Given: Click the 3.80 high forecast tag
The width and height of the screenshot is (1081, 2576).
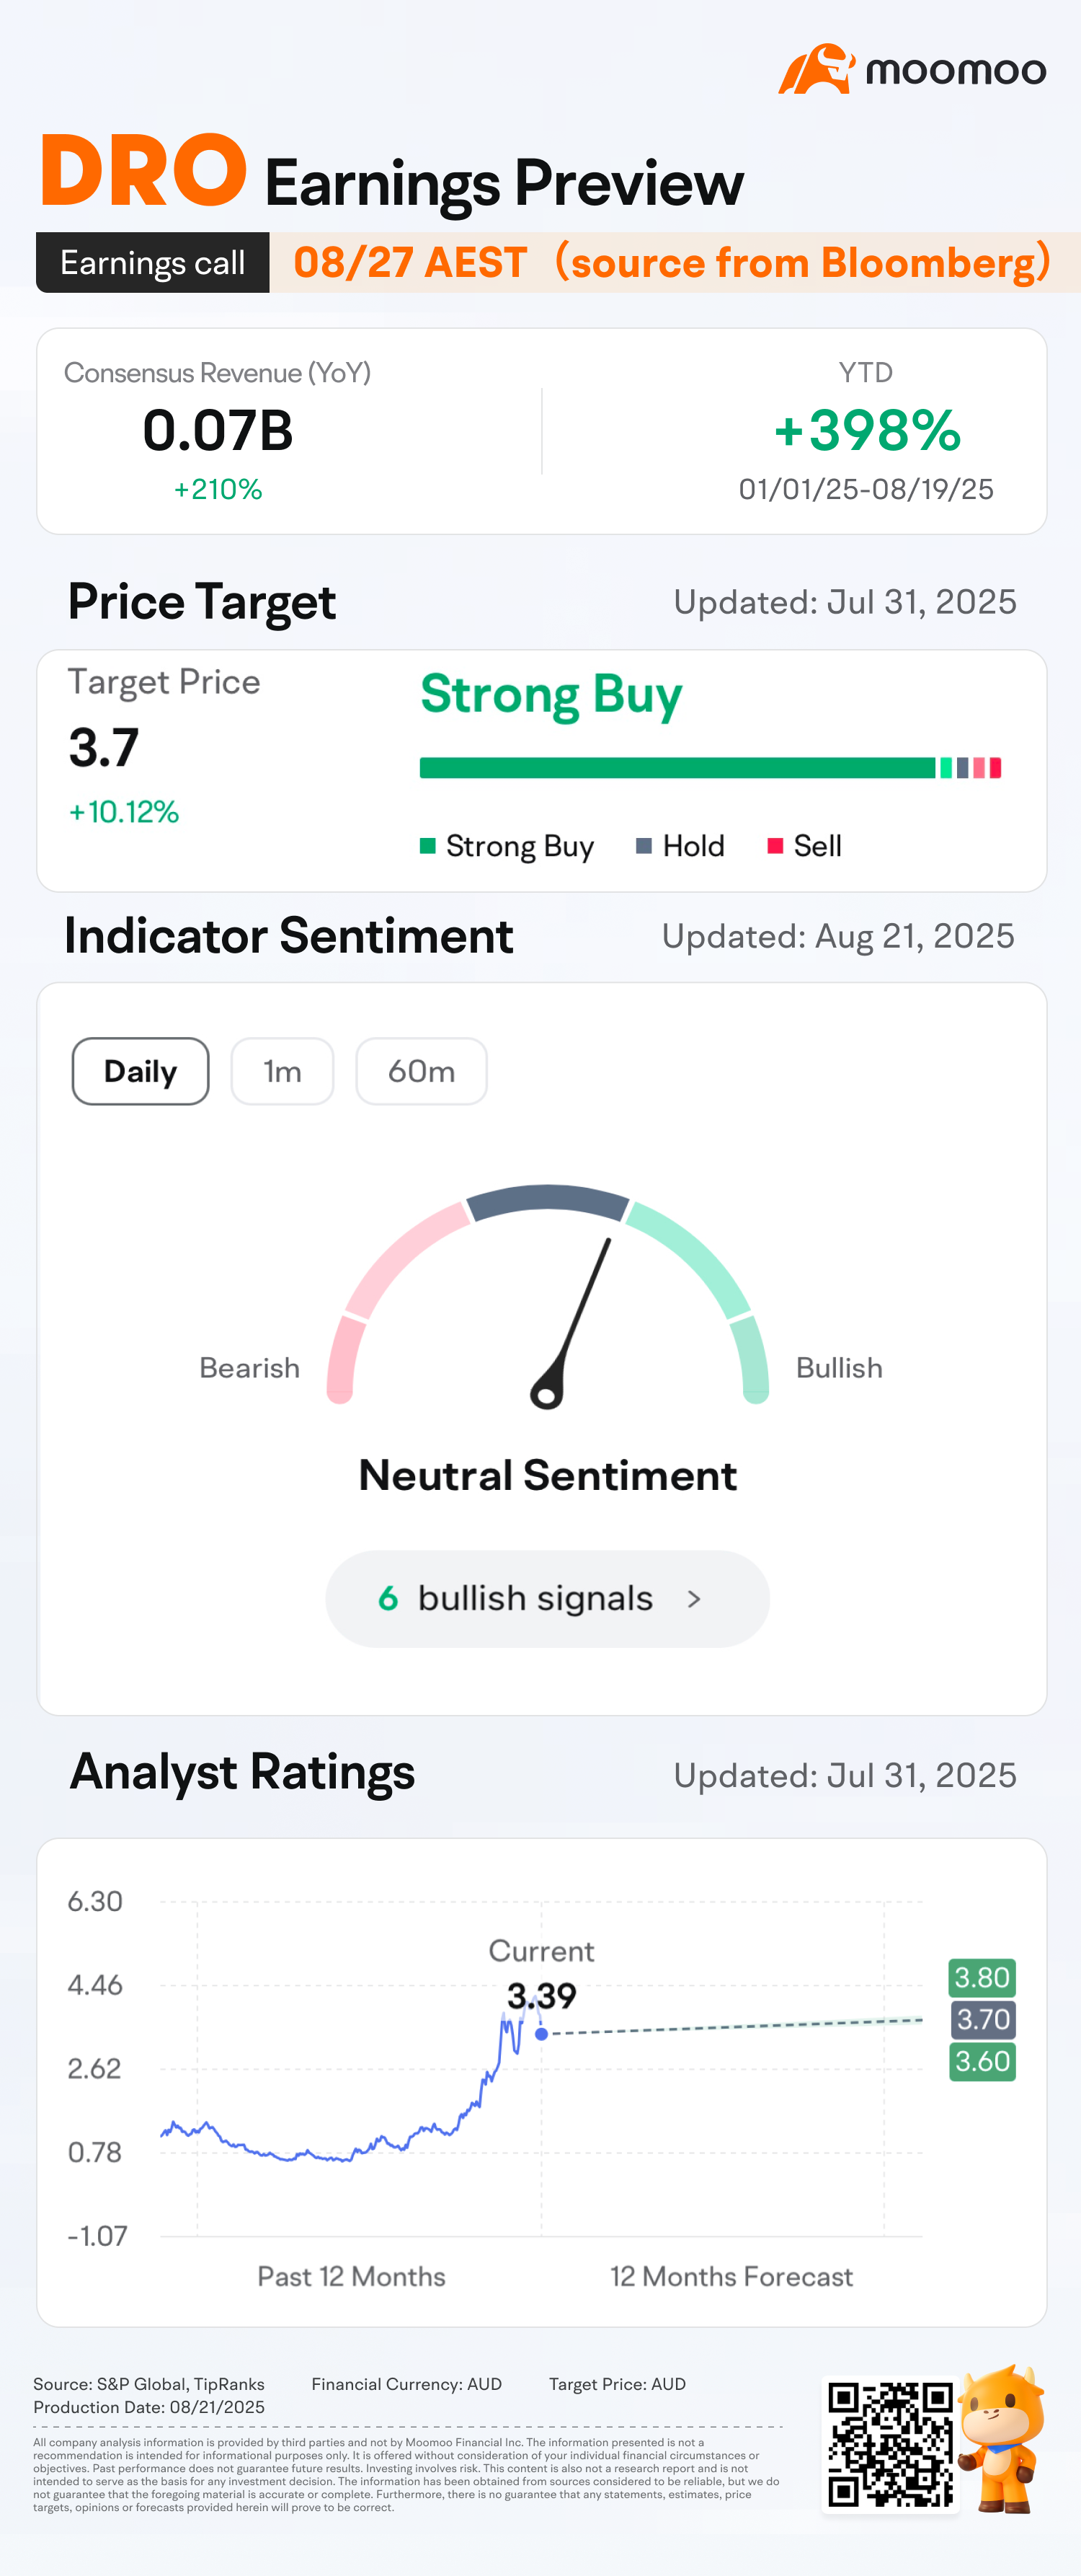Looking at the screenshot, I should pos(981,1977).
